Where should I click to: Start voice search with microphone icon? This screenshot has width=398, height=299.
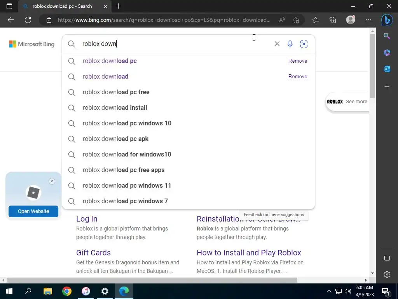click(x=290, y=44)
